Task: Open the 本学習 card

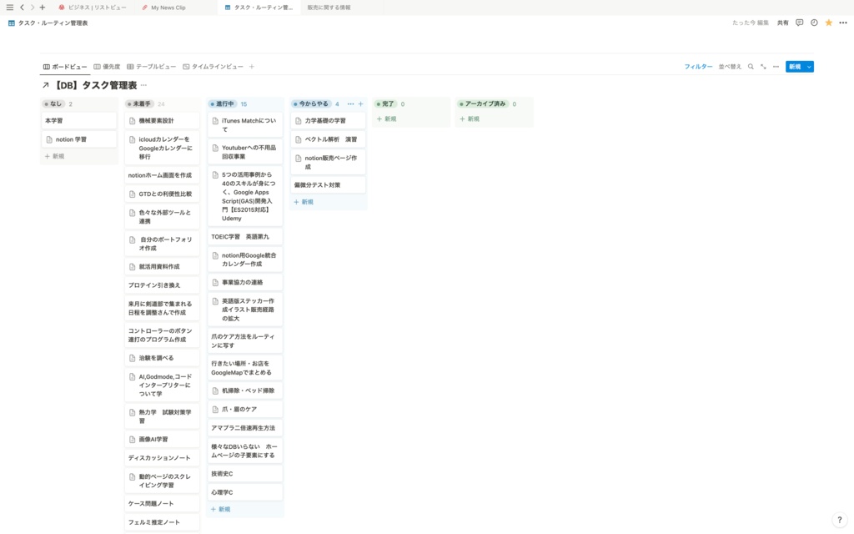Action: (x=79, y=121)
